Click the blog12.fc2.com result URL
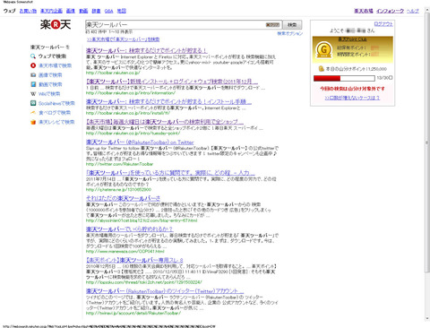This screenshot has height=328, width=430. pos(142,220)
